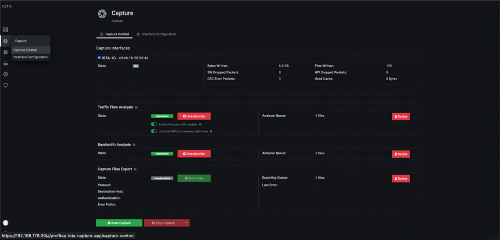Uncheck the IOTA-1G interface checkbox
The image size is (500, 240).
tap(99, 58)
